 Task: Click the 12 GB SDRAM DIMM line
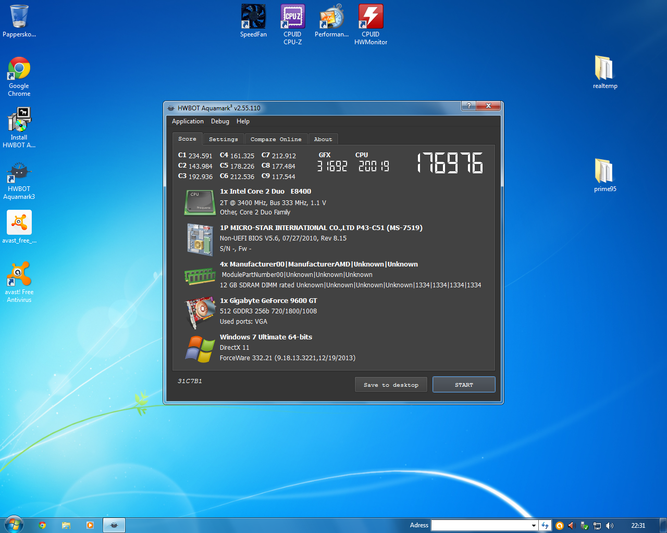[351, 285]
